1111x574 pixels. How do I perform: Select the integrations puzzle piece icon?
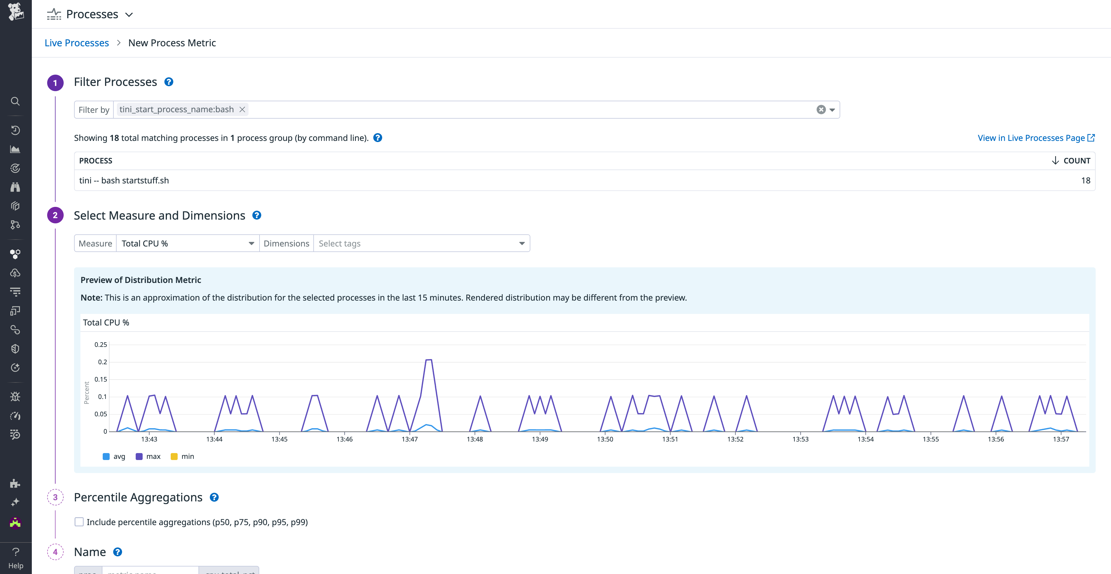[x=16, y=483]
